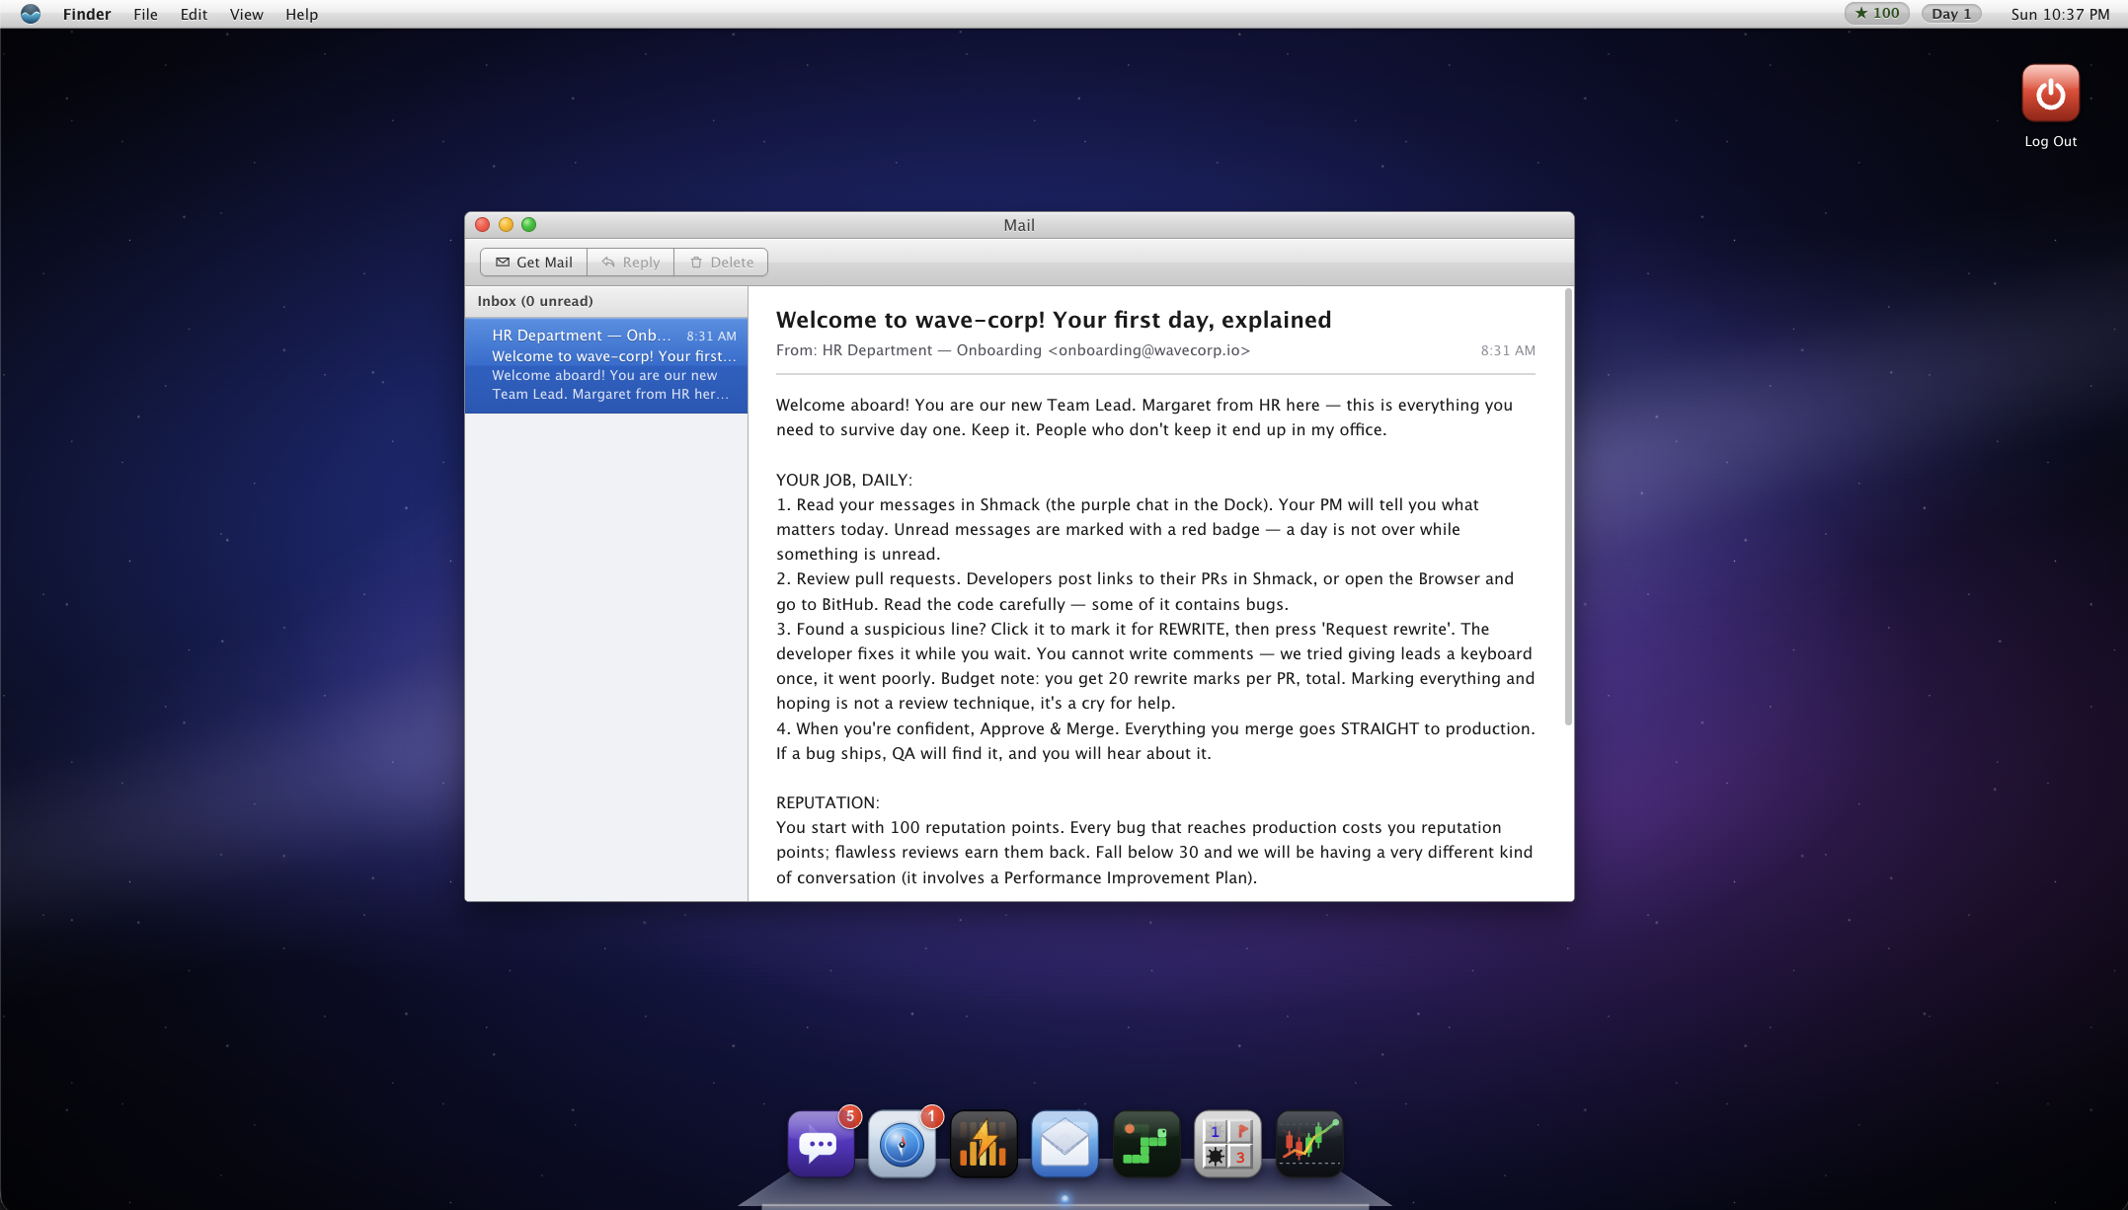Open the orange bar chart app in Dock
Viewport: 2128px width, 1210px height.
click(x=984, y=1144)
